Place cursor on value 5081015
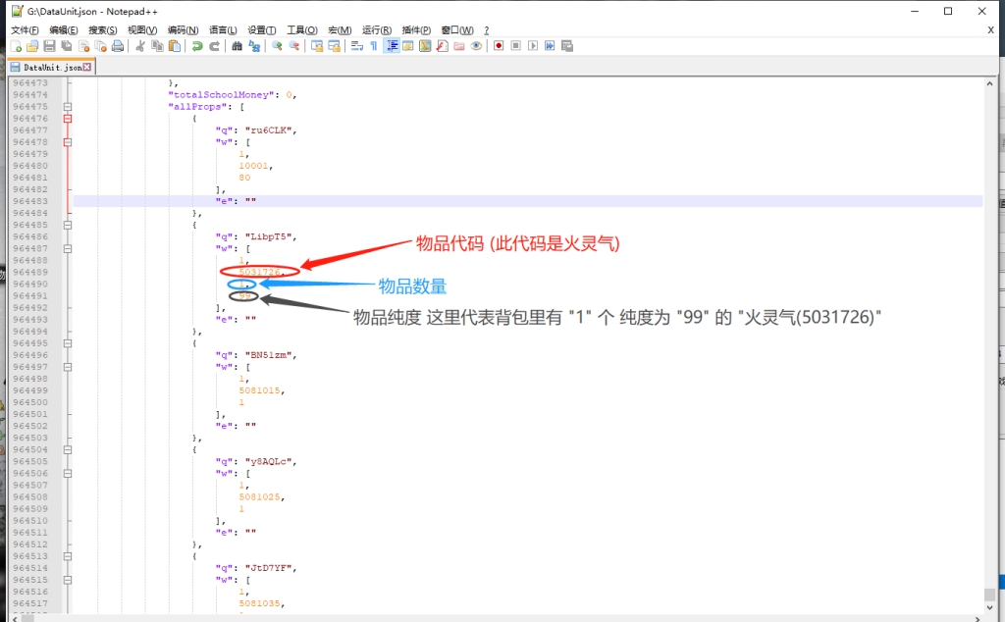The image size is (1005, 622). 259,390
